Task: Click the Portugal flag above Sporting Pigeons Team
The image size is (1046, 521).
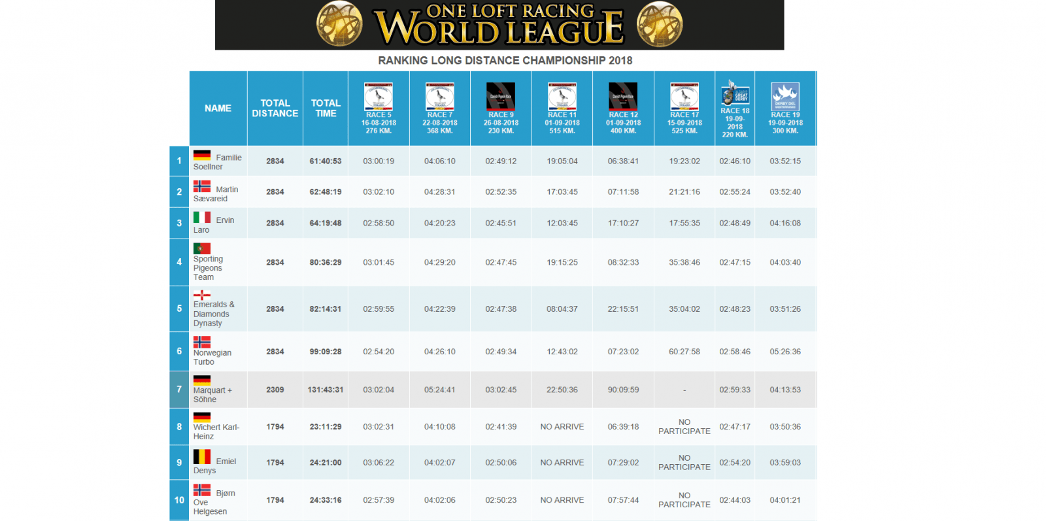Action: (x=202, y=248)
